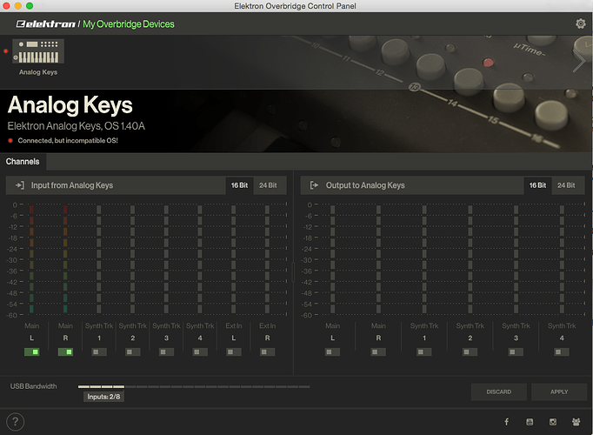Click 'Elektron Analog Keys, OS 1.40A' text

click(x=76, y=126)
